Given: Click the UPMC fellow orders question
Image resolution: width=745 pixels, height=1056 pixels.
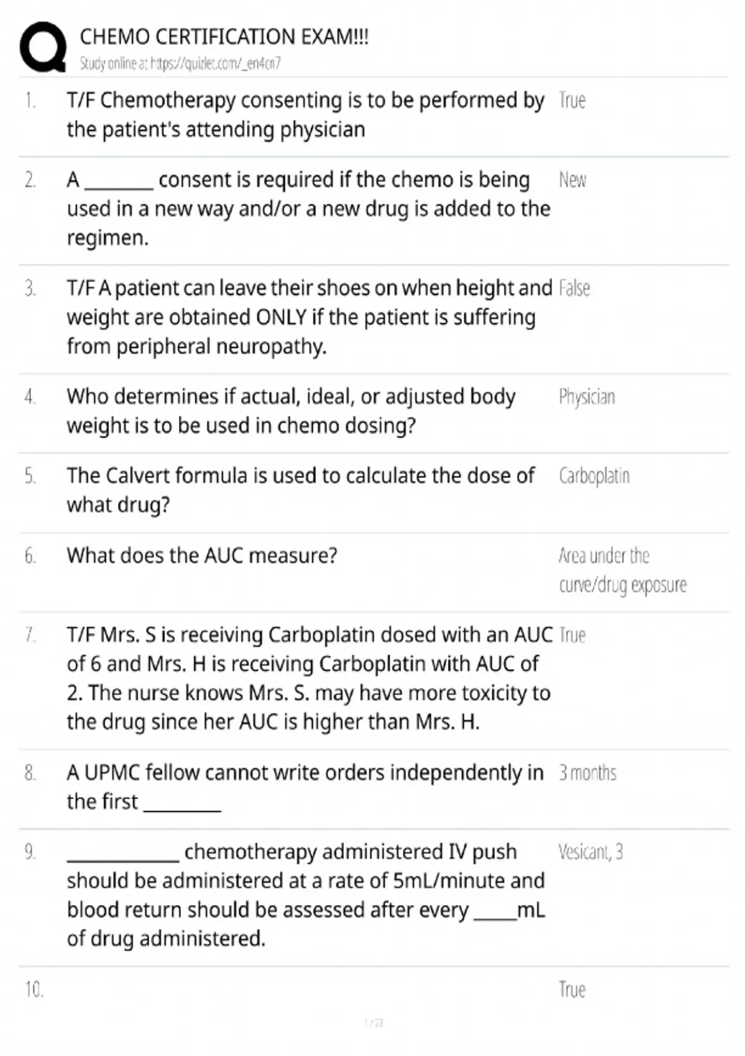Looking at the screenshot, I should point(304,787).
